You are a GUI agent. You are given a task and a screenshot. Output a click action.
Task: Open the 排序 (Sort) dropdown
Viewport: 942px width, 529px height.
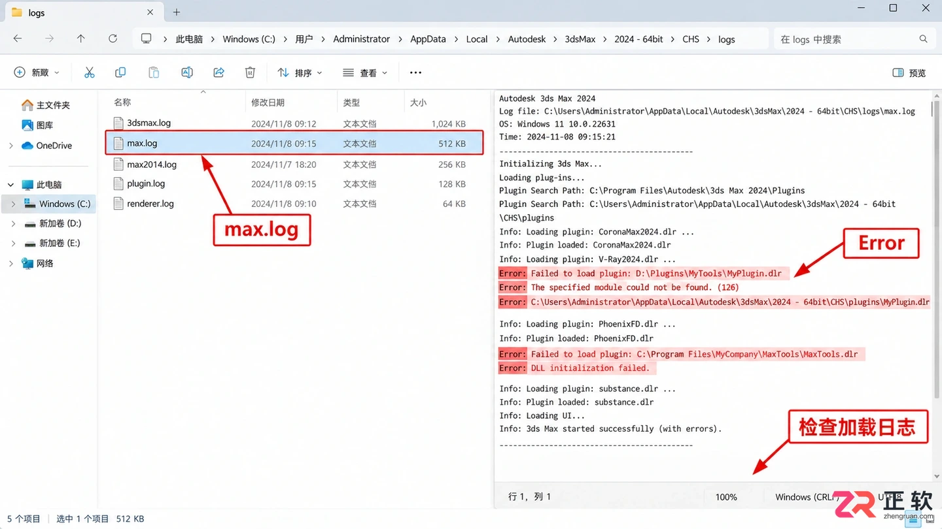point(300,72)
